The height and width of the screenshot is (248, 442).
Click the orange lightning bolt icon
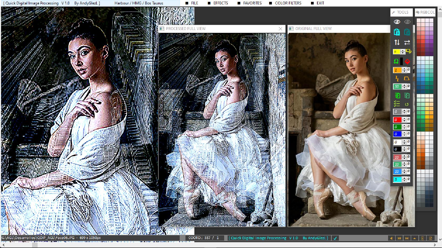pyautogui.click(x=397, y=78)
